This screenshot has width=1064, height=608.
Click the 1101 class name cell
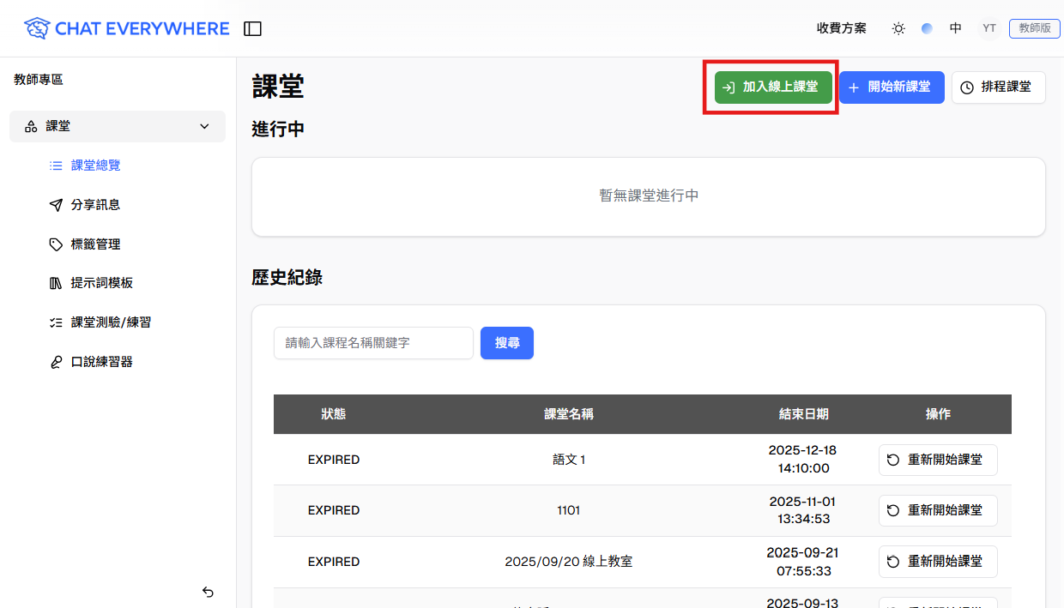click(569, 510)
